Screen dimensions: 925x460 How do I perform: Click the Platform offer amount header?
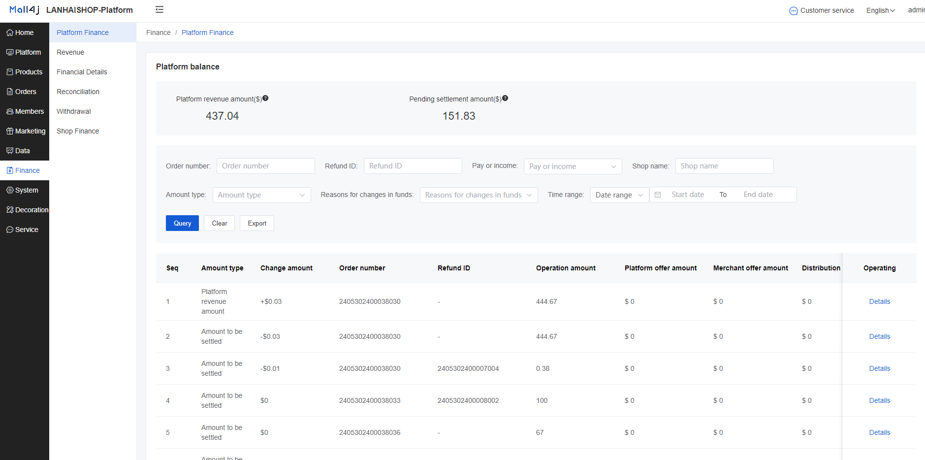point(661,268)
